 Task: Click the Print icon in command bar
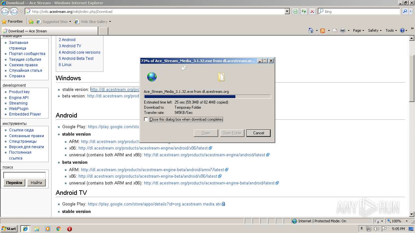point(343,30)
